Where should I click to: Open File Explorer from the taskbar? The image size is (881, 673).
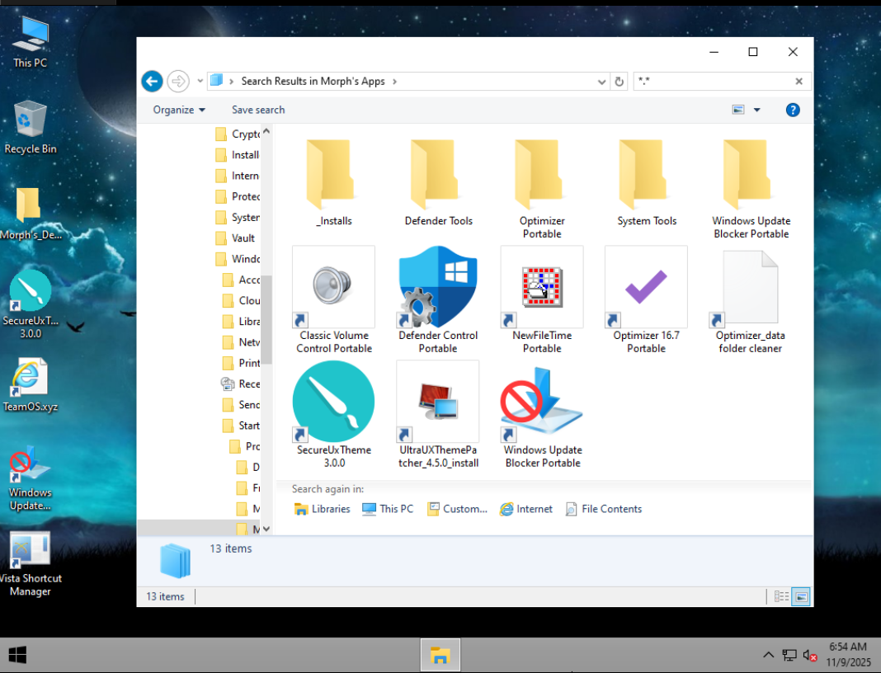click(440, 656)
